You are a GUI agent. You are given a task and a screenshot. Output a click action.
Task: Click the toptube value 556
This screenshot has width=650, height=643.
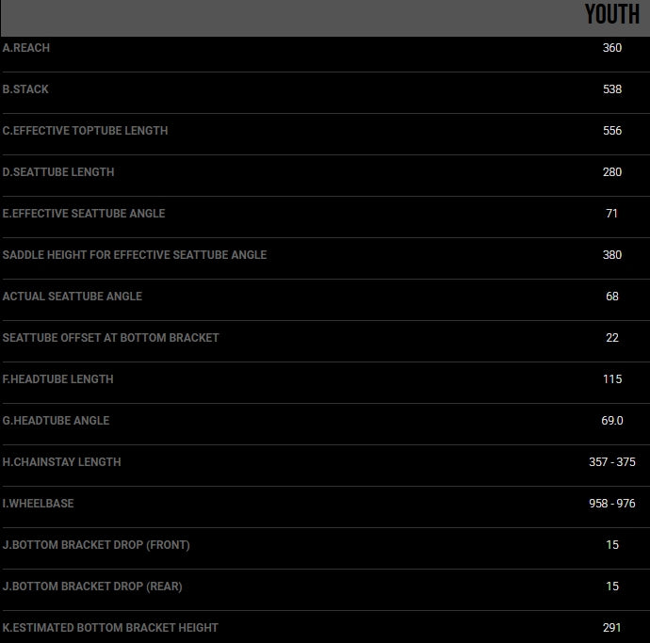612,131
